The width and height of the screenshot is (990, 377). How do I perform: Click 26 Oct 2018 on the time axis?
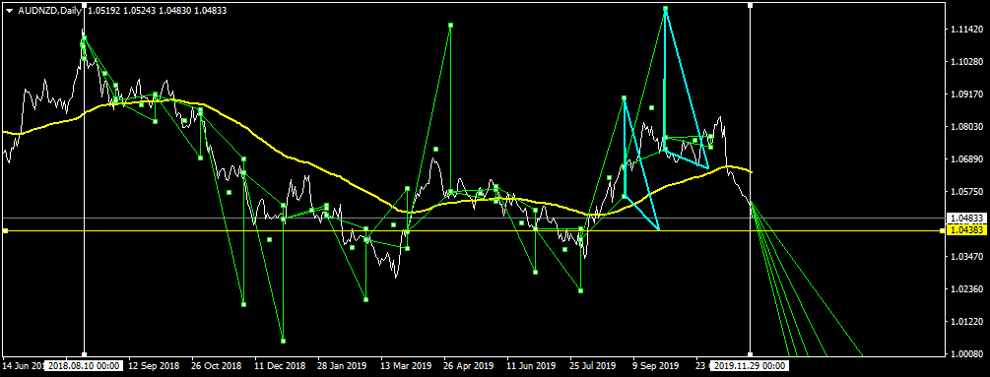(x=217, y=365)
